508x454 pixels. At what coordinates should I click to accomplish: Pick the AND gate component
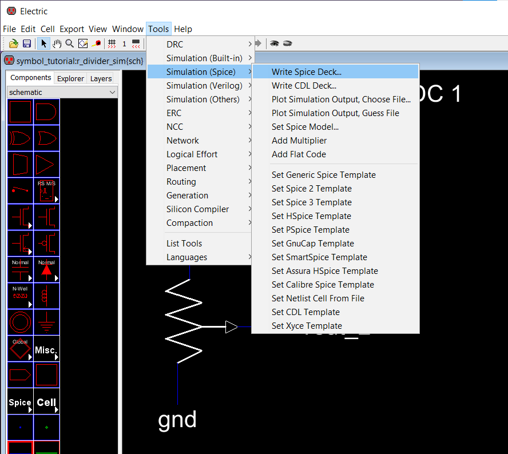pos(46,111)
